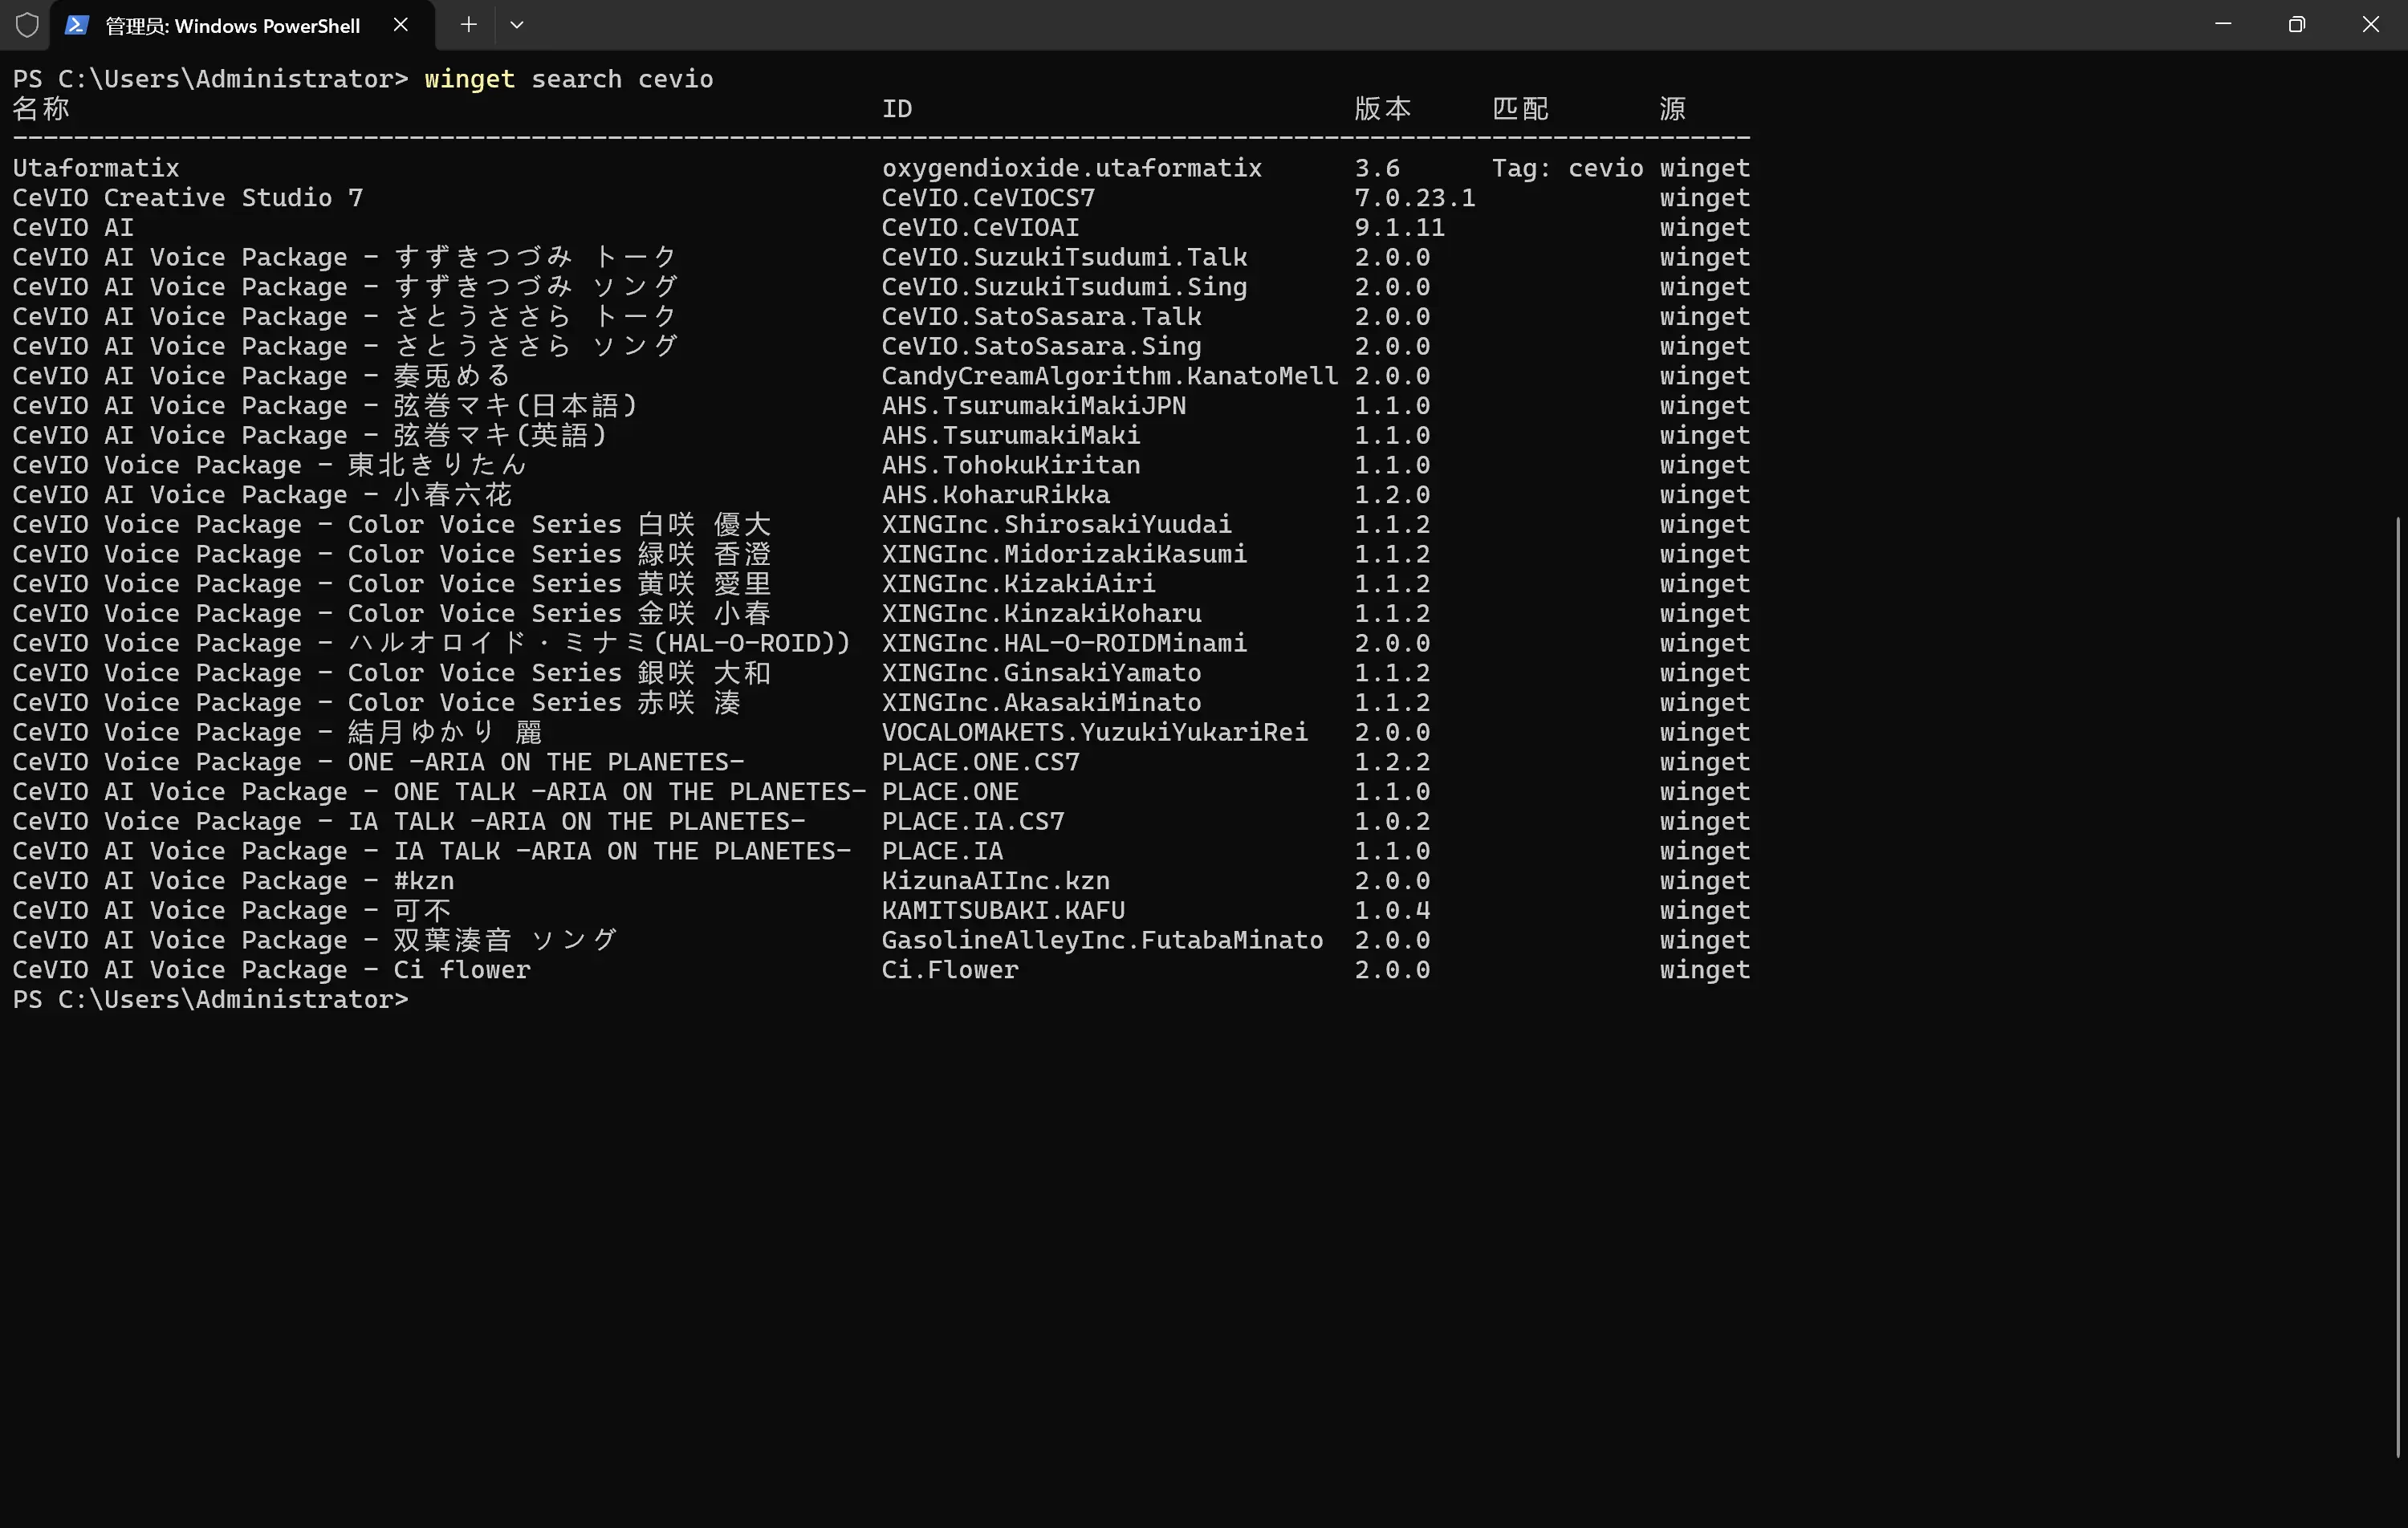Image resolution: width=2408 pixels, height=1528 pixels.
Task: Click the KAMITSUBAKI.KAFU package ID
Action: coord(1003,911)
